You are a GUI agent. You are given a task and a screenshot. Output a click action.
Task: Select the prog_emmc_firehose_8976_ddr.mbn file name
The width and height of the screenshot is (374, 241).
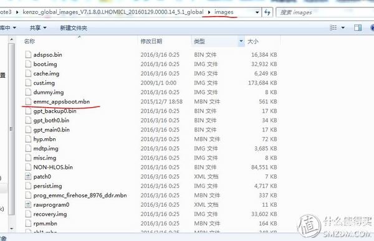point(80,196)
